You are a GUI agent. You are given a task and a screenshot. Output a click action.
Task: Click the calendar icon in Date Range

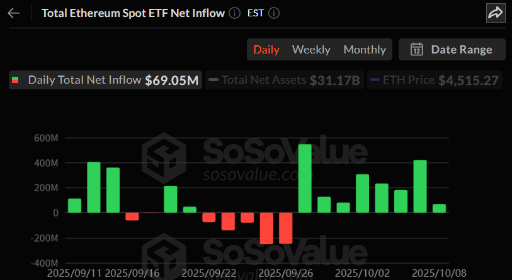tap(416, 49)
